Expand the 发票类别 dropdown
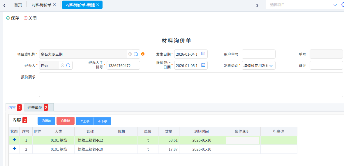 pyautogui.click(x=271, y=66)
